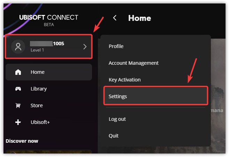Image resolution: width=229 pixels, height=157 pixels.
Task: Open Settings from the dropdown menu
Action: point(118,96)
